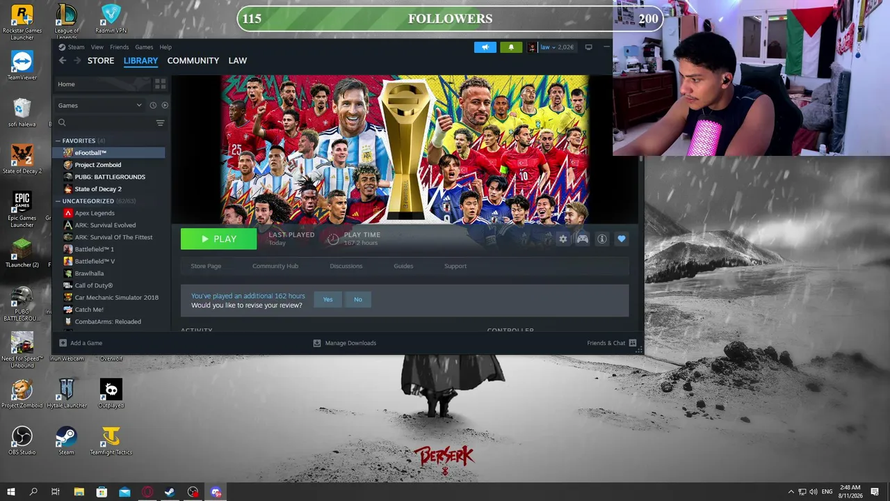
Task: Select State of Decay 2 in library
Action: click(x=110, y=189)
